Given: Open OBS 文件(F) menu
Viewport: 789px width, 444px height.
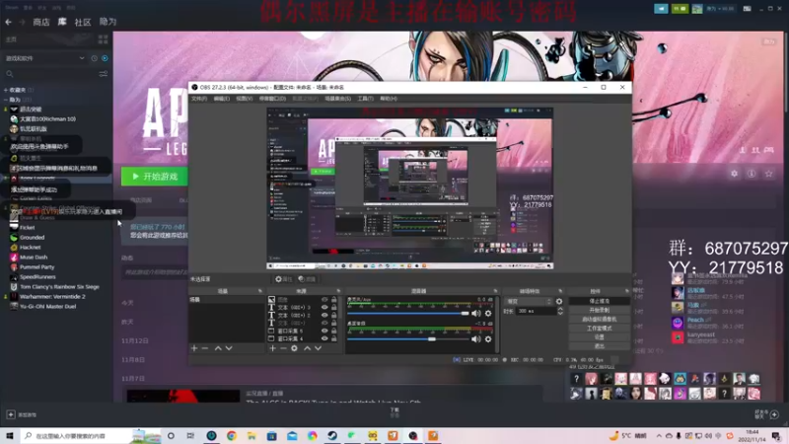Looking at the screenshot, I should click(x=199, y=99).
